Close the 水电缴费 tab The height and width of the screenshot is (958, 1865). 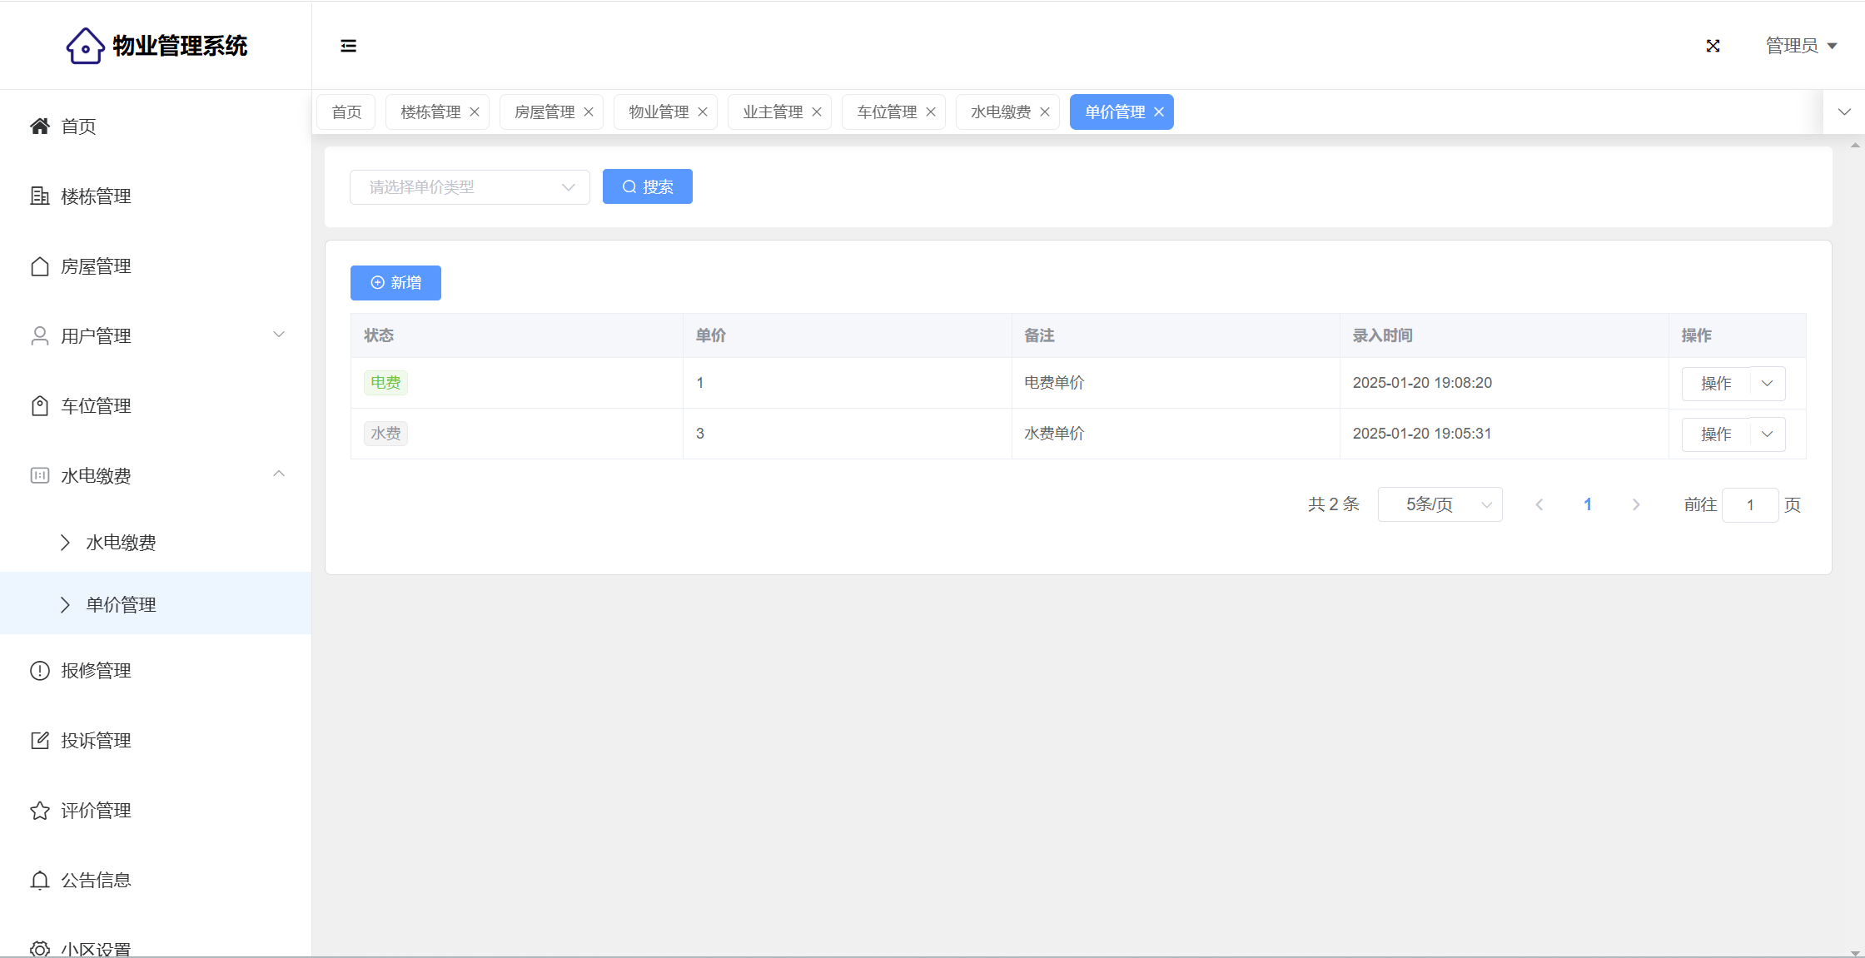(1045, 112)
